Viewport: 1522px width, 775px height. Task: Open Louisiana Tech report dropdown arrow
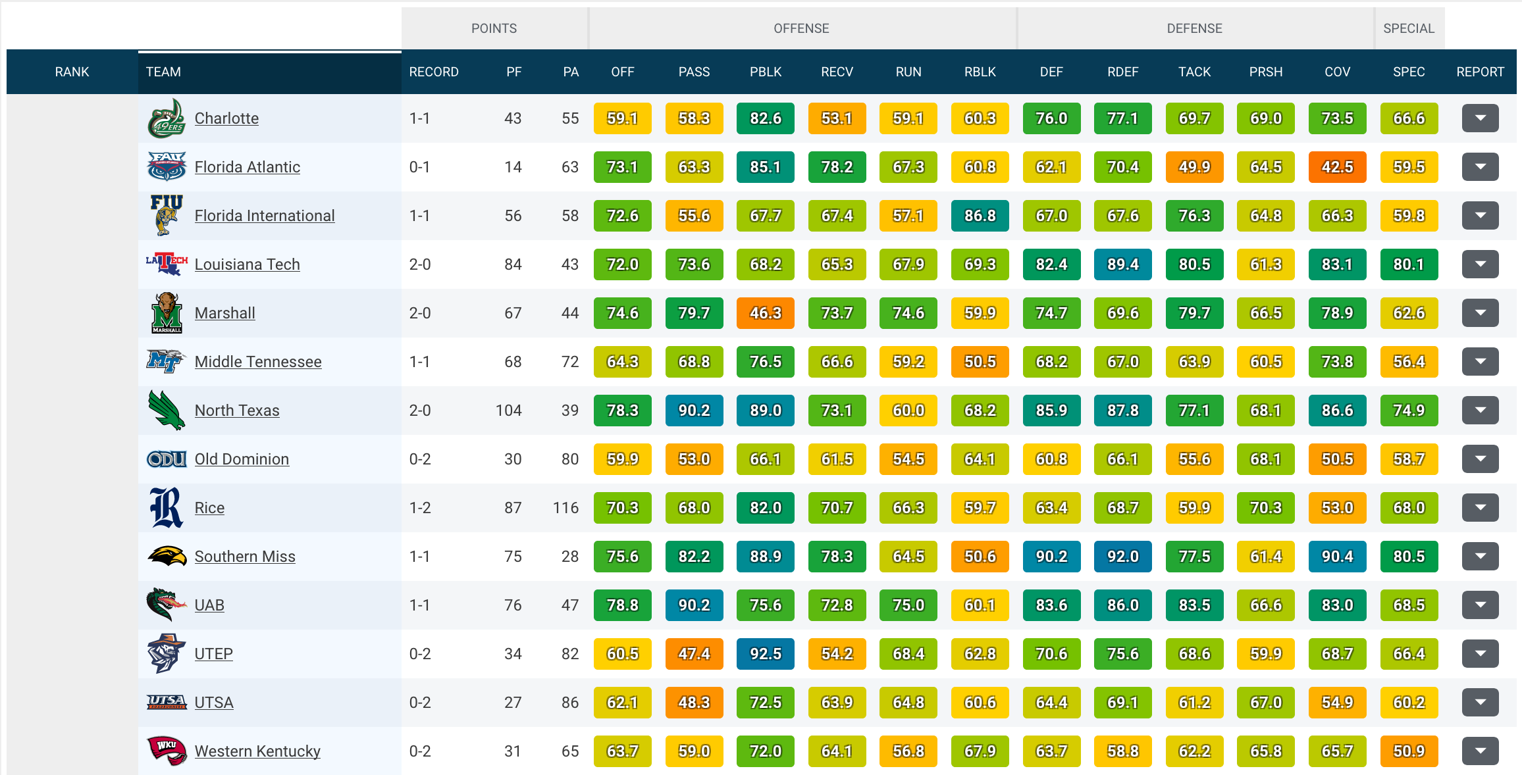pos(1480,264)
